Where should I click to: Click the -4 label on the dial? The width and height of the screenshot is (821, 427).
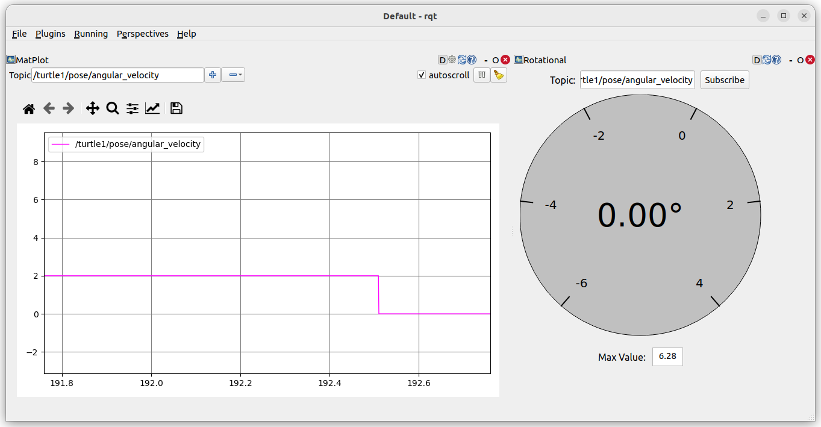pos(551,205)
